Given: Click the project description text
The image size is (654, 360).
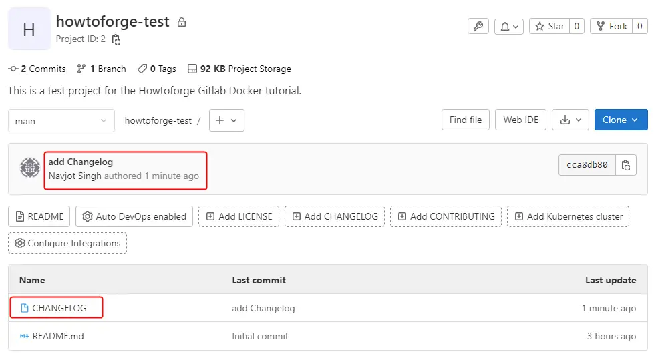Looking at the screenshot, I should pyautogui.click(x=154, y=91).
